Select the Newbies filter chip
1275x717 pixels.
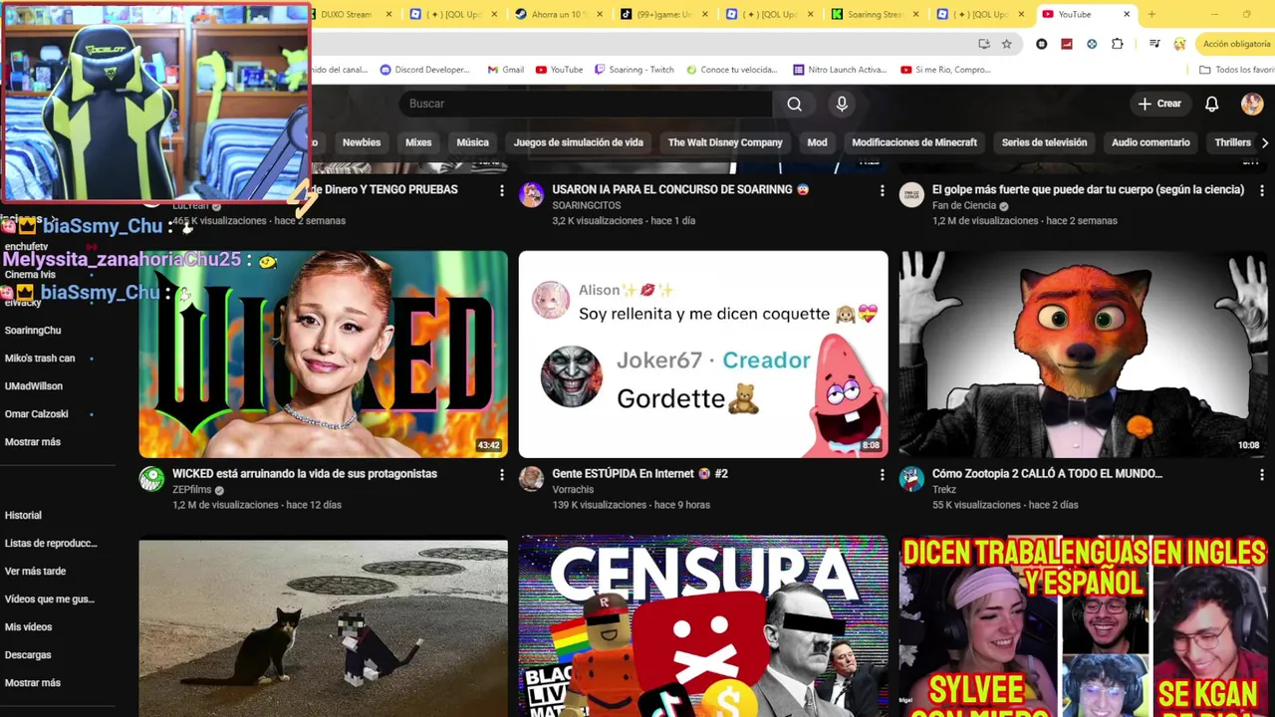click(362, 142)
